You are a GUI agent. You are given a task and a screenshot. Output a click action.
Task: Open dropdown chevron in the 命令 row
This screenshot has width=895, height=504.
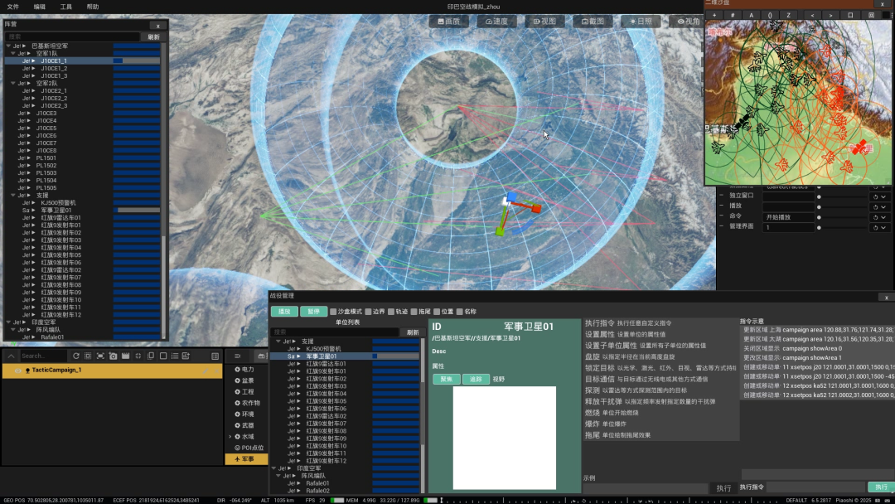click(x=883, y=217)
